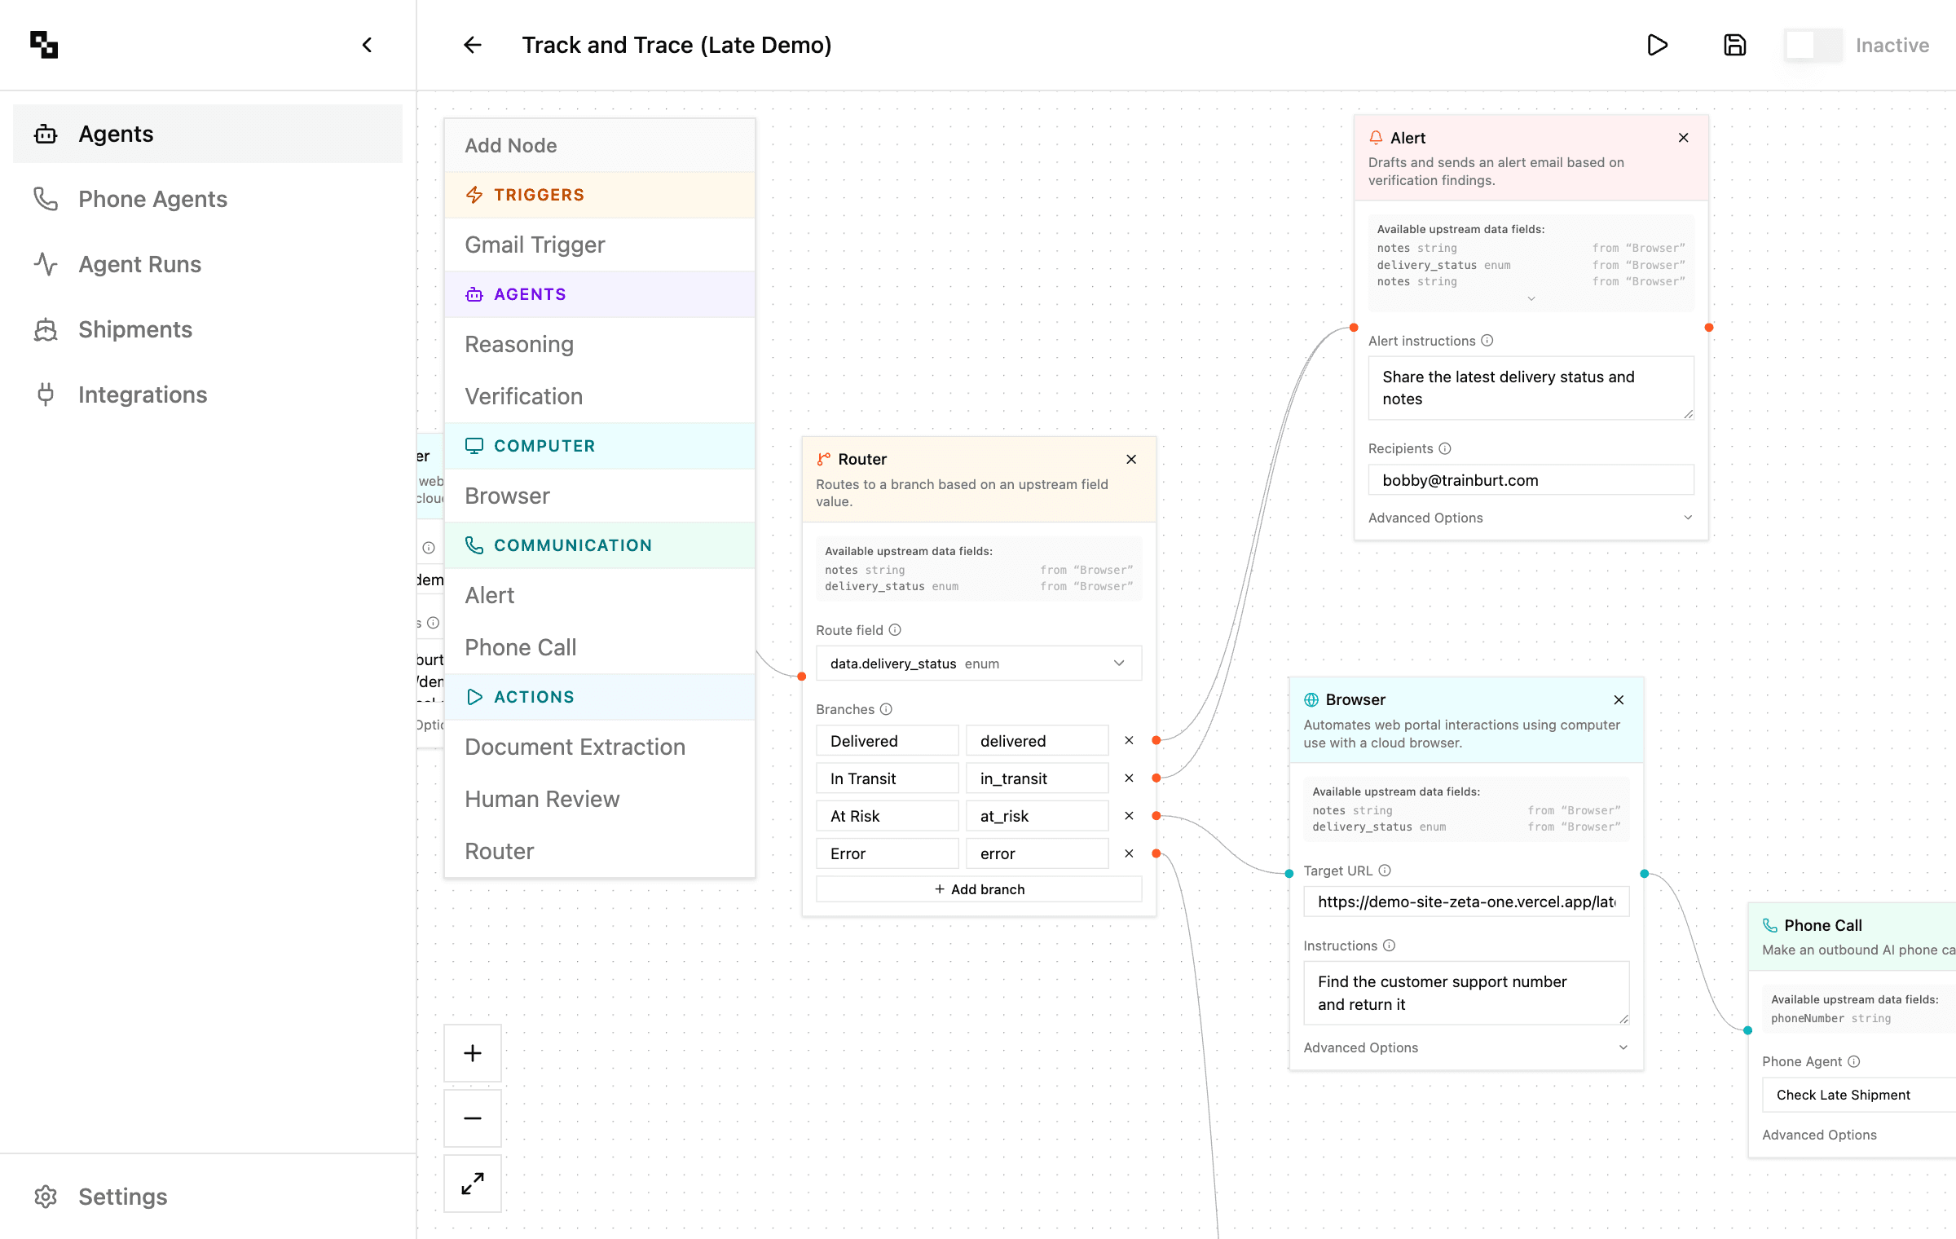
Task: Click the Recipients email field
Action: [1530, 480]
